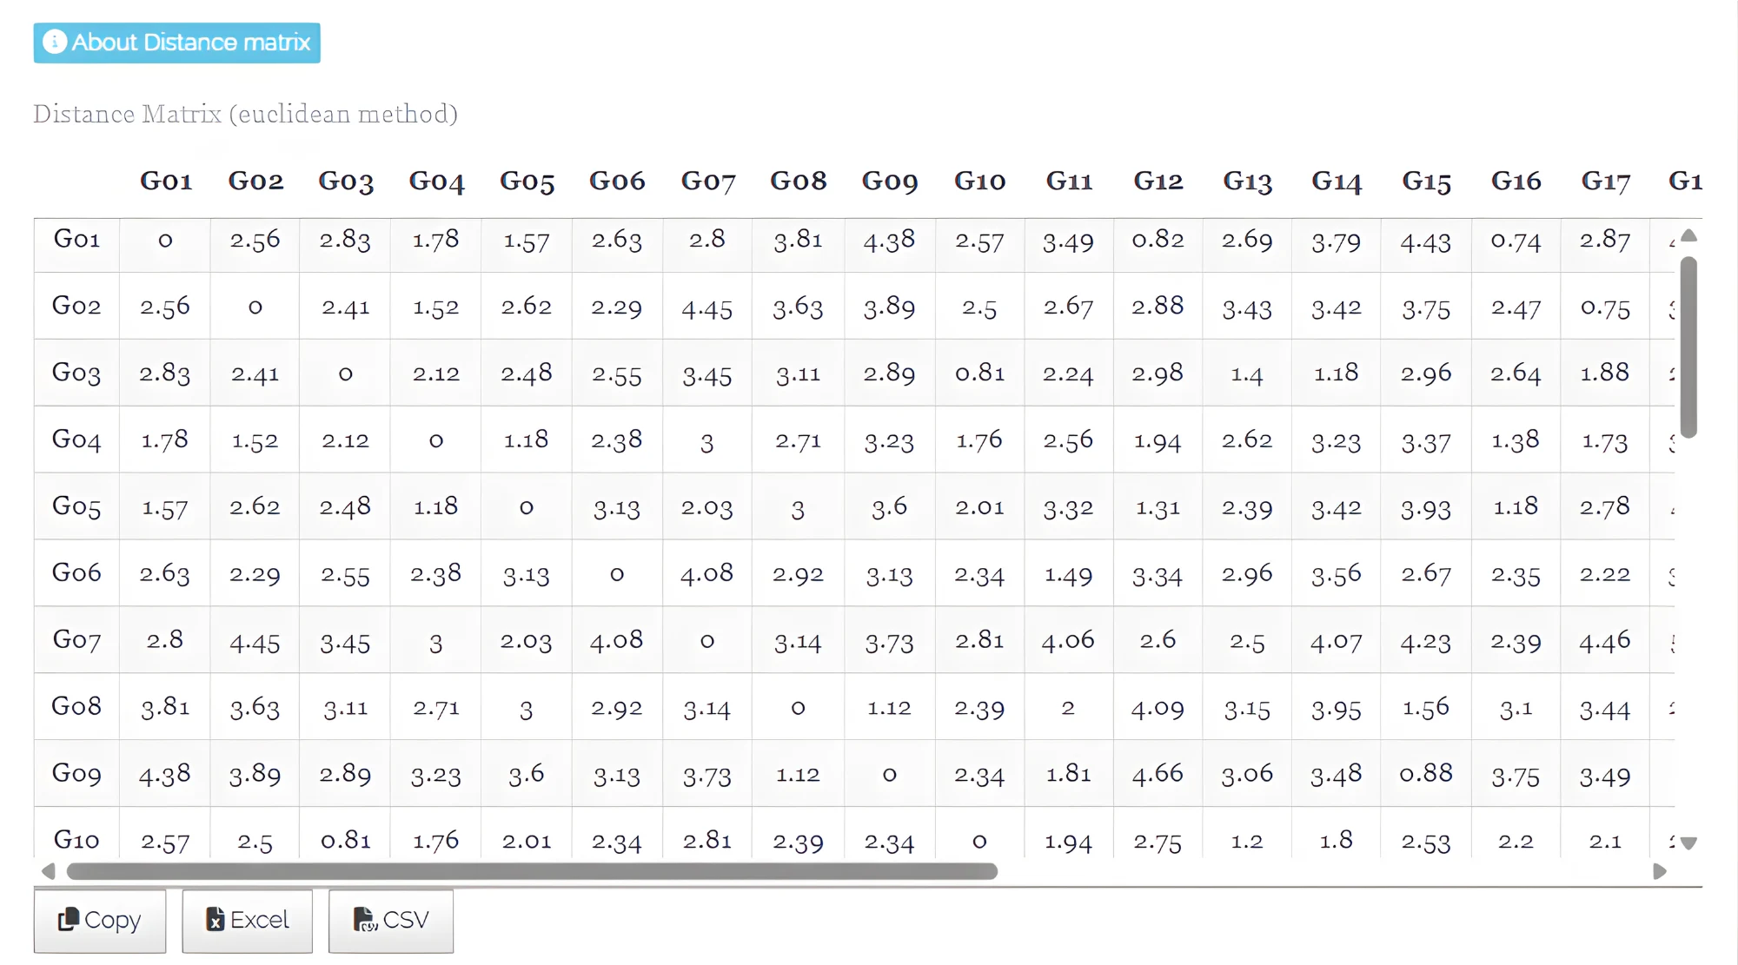Image resolution: width=1738 pixels, height=965 pixels.
Task: Click the horizontal scrollbar thumb
Action: point(532,871)
